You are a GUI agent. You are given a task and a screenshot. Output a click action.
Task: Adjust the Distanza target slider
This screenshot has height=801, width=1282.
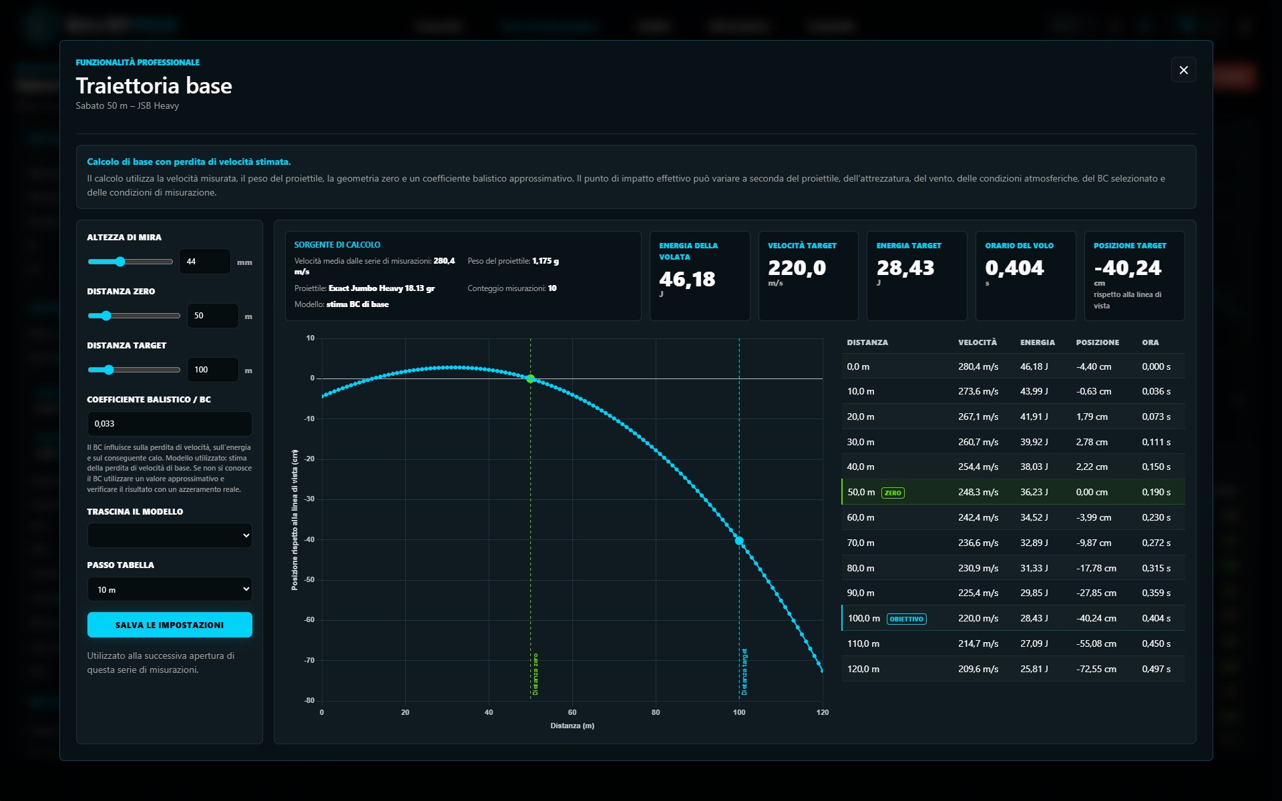(134, 370)
